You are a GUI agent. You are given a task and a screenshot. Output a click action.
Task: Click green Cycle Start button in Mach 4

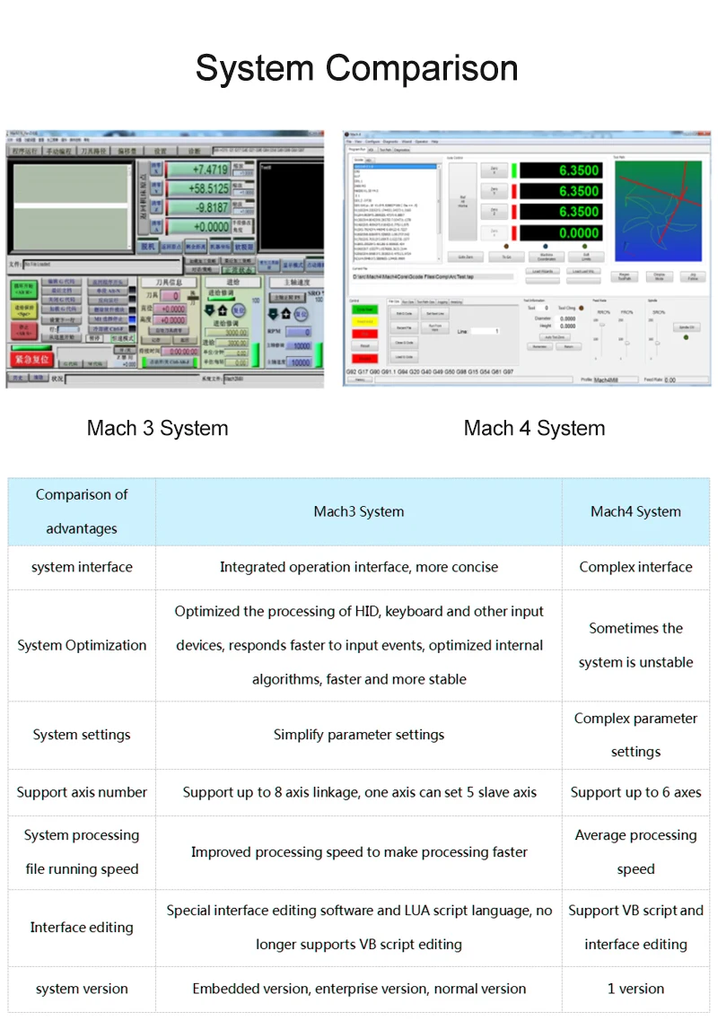pyautogui.click(x=365, y=310)
